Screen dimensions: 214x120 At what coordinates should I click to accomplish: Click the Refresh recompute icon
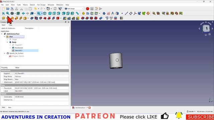click(55, 9)
